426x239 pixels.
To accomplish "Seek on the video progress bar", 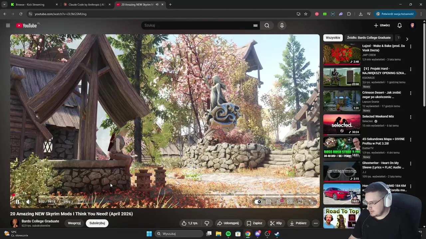I will [165, 195].
